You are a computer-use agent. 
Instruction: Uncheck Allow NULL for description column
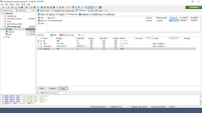(x=104, y=46)
